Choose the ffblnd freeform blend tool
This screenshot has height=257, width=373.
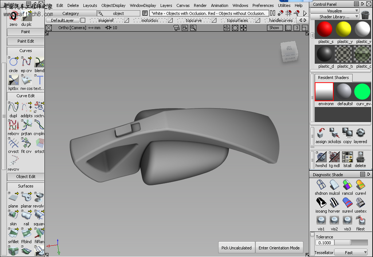tap(26, 233)
